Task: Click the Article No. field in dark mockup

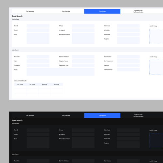Action: point(83,134)
